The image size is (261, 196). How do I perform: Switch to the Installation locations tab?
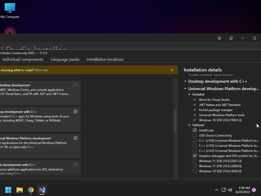105,59
